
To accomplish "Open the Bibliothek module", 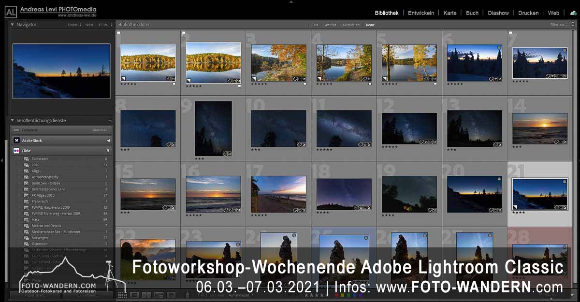I will 387,13.
